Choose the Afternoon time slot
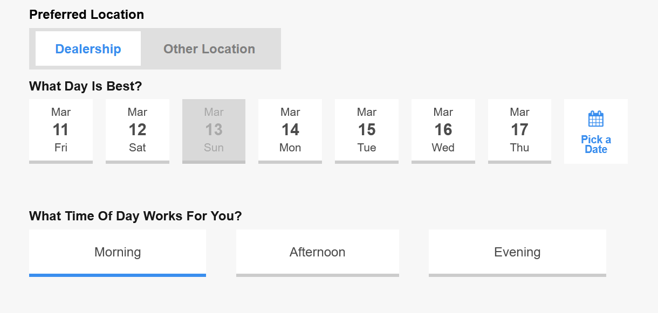Image resolution: width=658 pixels, height=313 pixels. (318, 252)
